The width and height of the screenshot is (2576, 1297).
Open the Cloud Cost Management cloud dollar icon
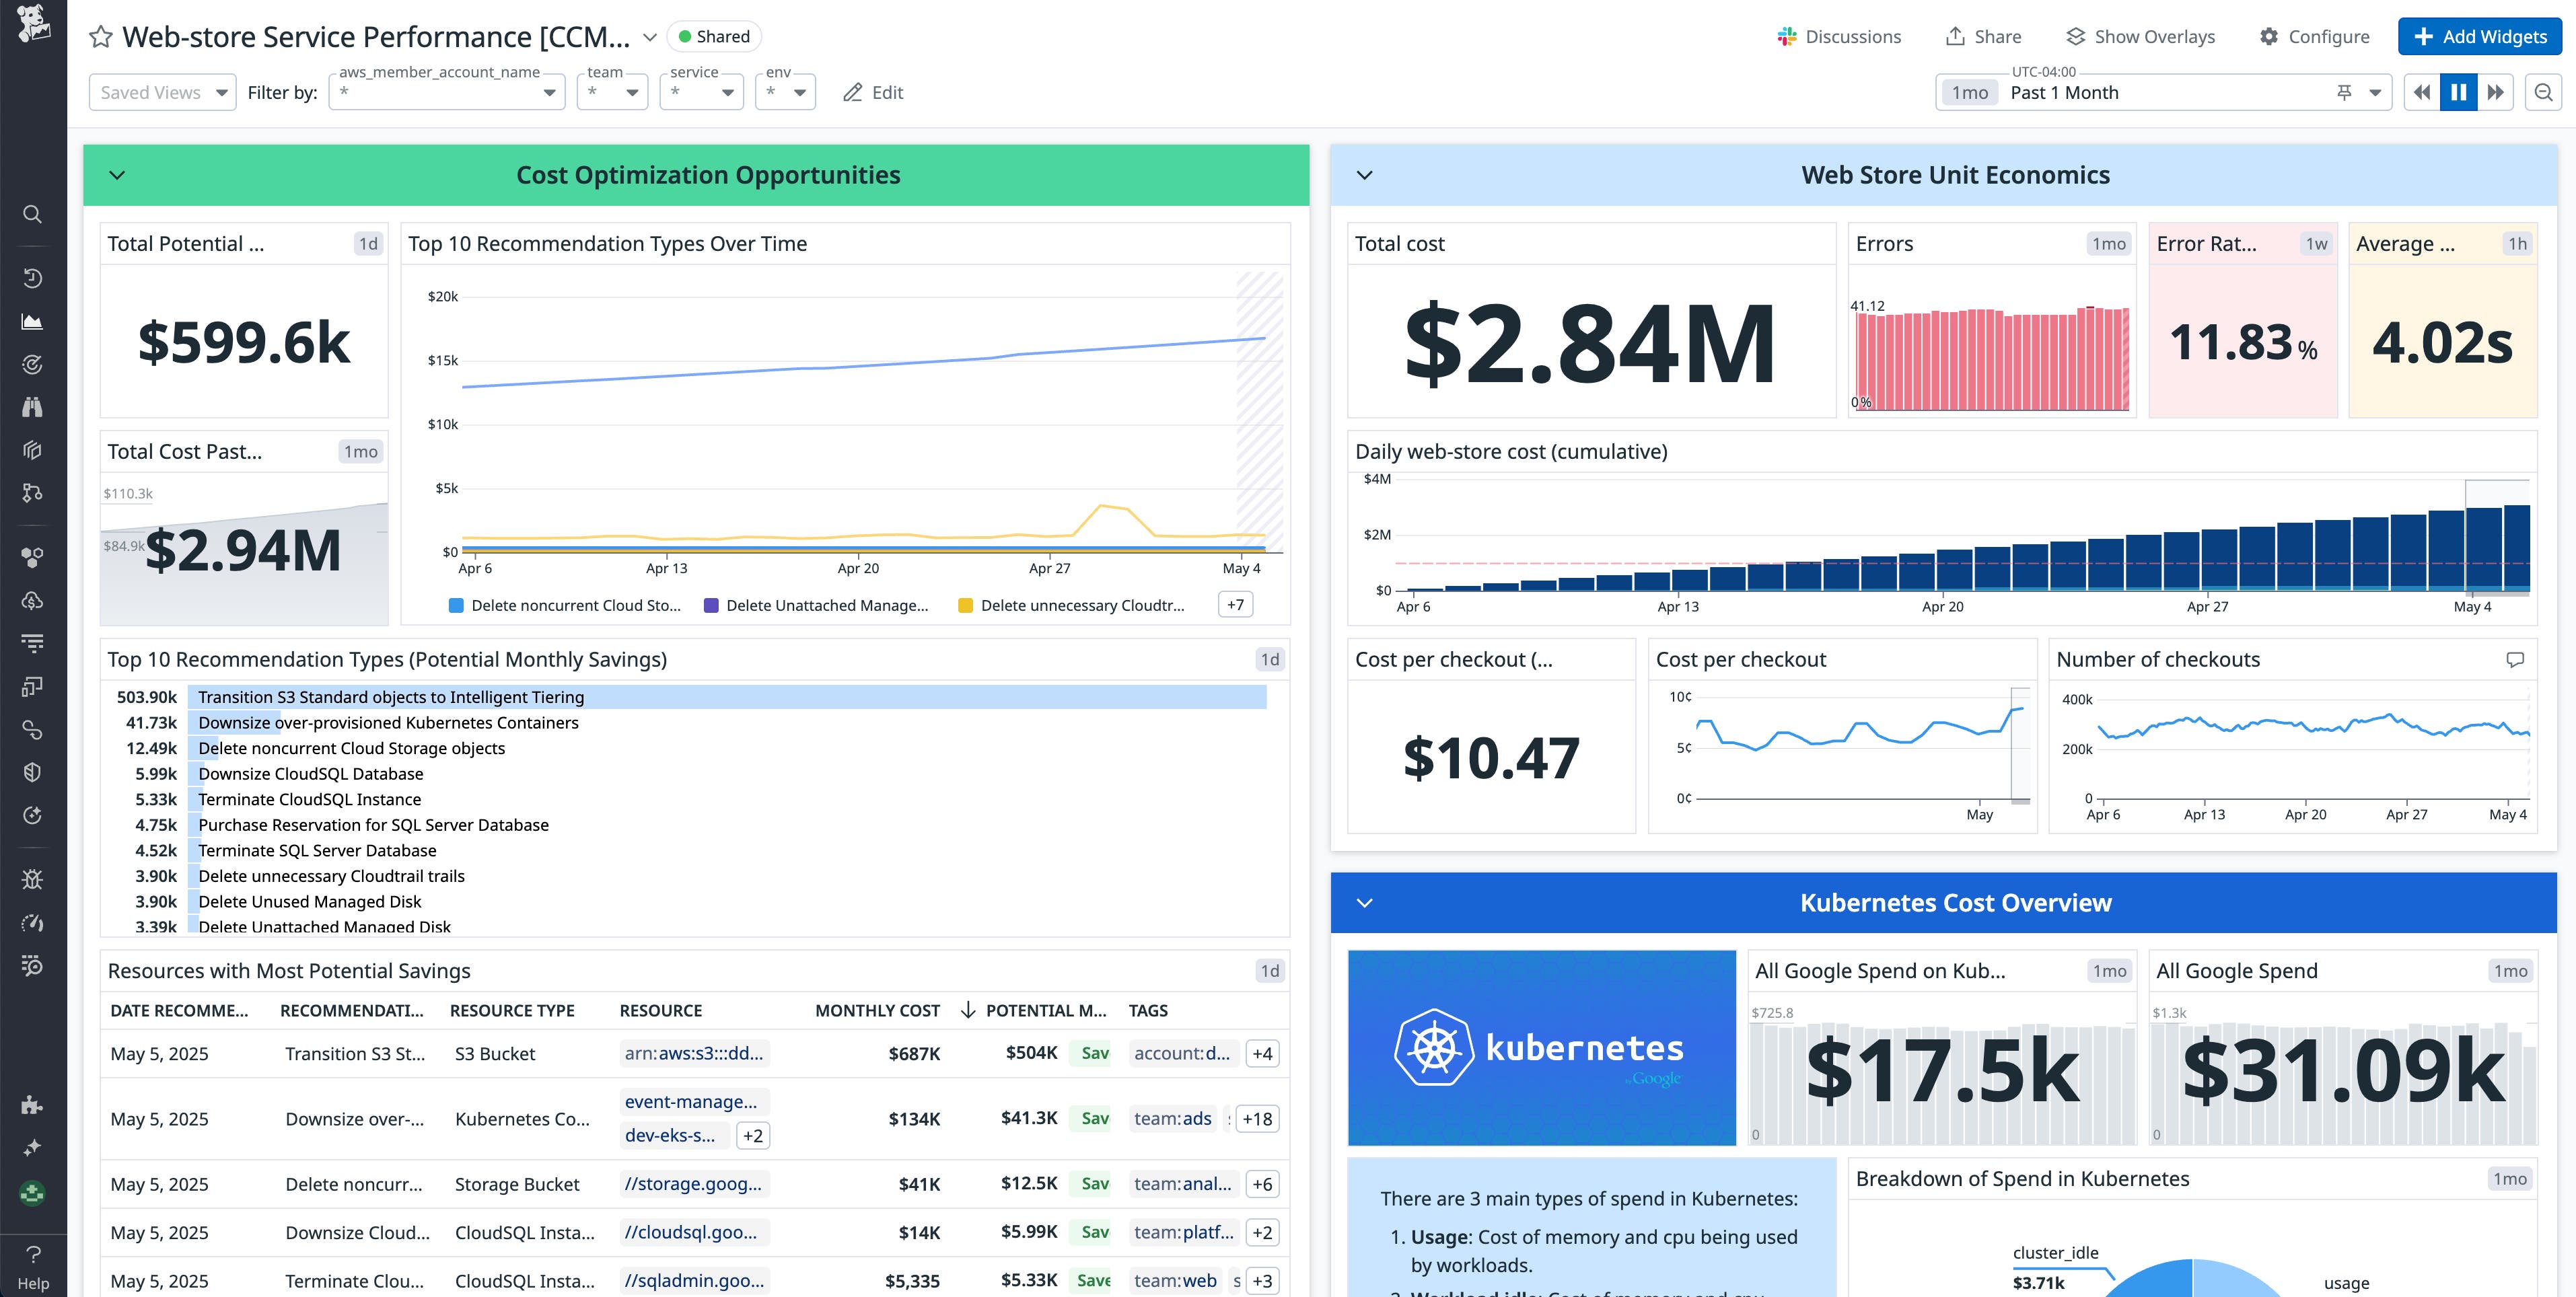point(33,601)
